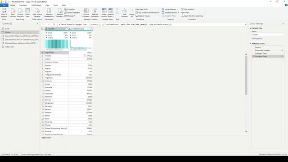The image size is (288, 162).
Task: Open Merge Queries dropdown
Action: point(170,9)
